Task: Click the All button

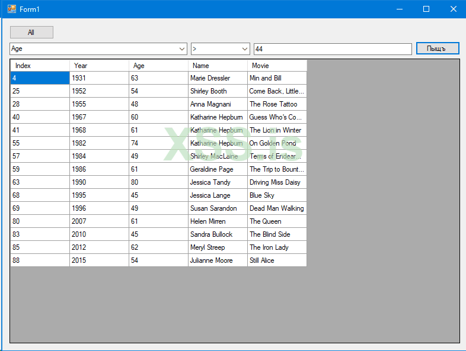Action: point(31,33)
